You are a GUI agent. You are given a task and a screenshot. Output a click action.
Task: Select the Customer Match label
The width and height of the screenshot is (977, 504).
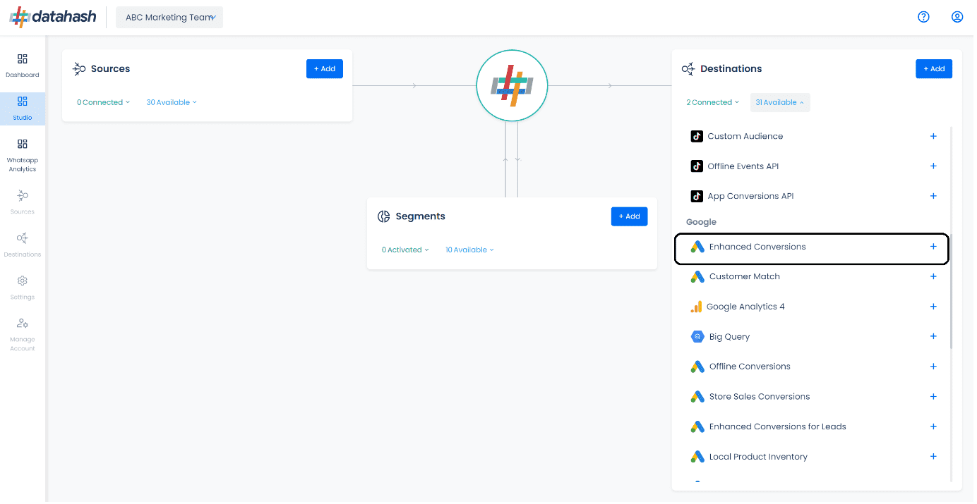745,276
